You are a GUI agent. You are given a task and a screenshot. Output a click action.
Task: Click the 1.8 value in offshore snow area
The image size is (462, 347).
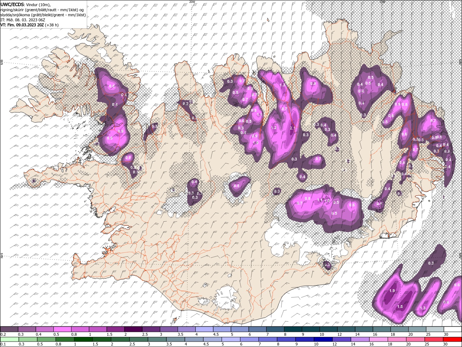click(x=400, y=307)
